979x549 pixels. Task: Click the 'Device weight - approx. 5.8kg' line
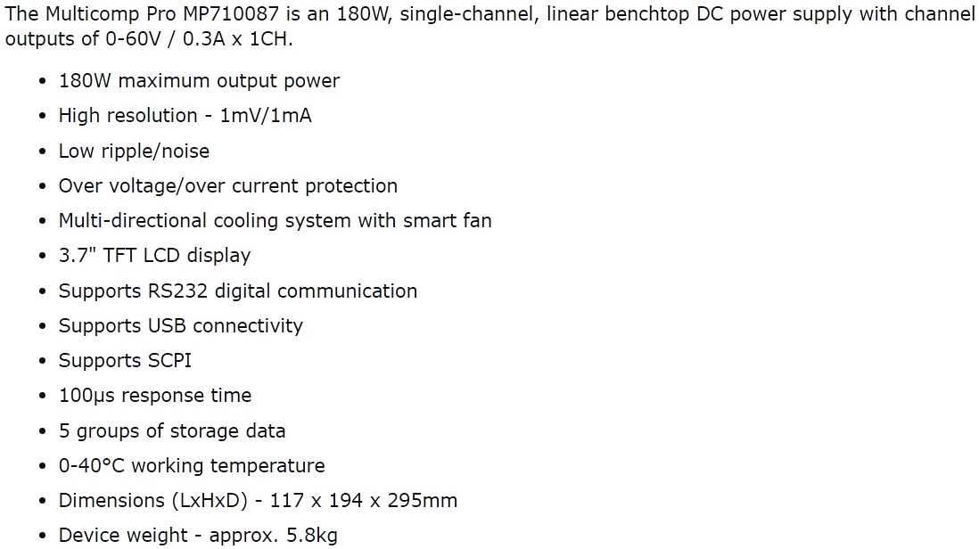tap(198, 536)
